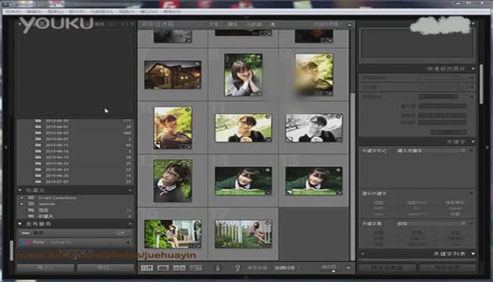Add a new collection with the plus icon
This screenshot has height=282, width=493.
click(130, 190)
